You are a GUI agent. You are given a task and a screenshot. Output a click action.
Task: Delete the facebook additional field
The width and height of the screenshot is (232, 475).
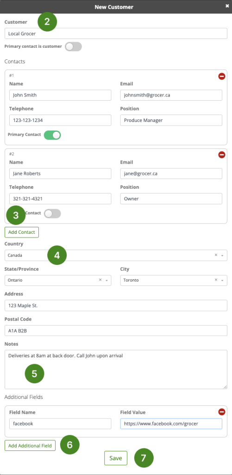[x=222, y=412]
